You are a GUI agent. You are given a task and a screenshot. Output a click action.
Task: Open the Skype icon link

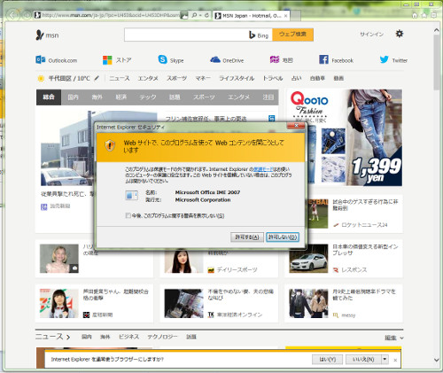click(162, 59)
